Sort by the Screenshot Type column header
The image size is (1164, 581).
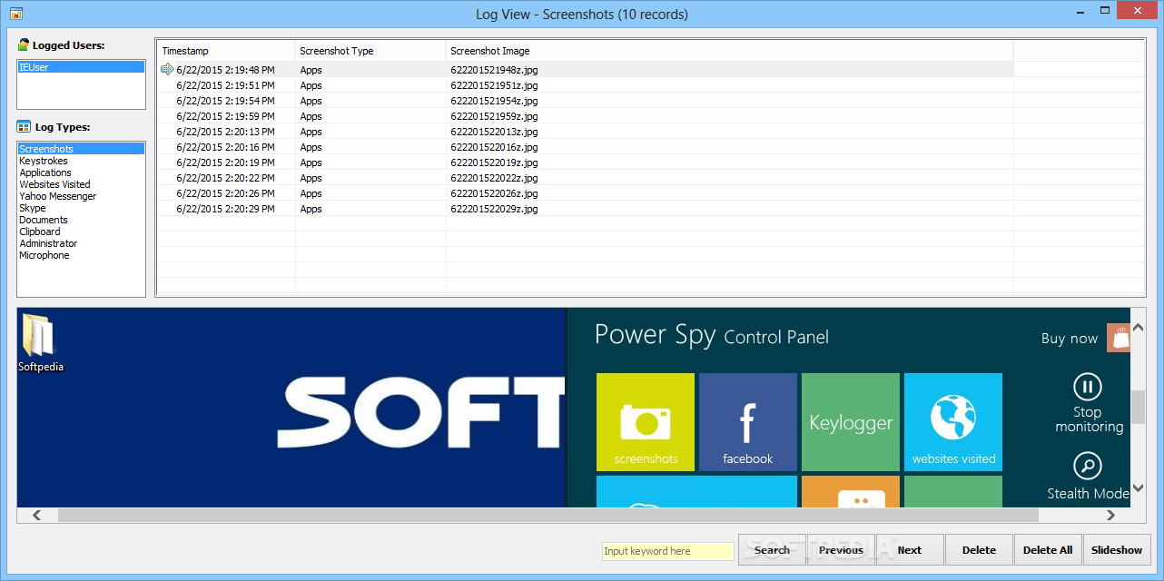point(370,51)
